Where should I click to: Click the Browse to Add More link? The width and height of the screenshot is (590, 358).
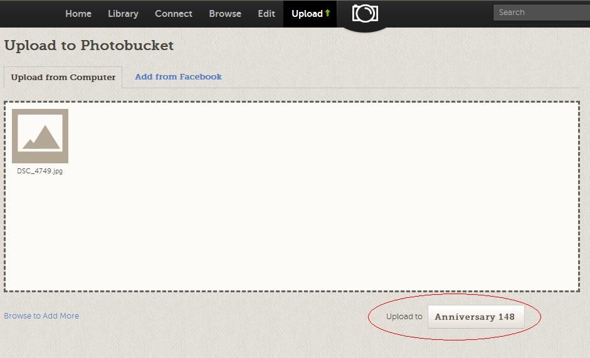pyautogui.click(x=41, y=316)
